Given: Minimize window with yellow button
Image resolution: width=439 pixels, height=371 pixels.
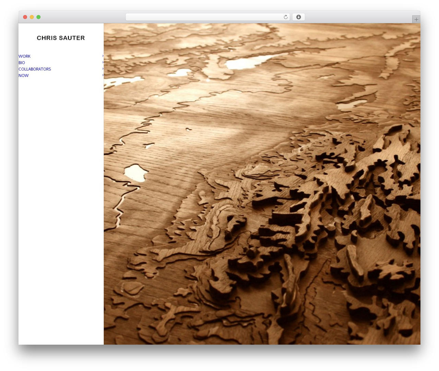Looking at the screenshot, I should 32,17.
